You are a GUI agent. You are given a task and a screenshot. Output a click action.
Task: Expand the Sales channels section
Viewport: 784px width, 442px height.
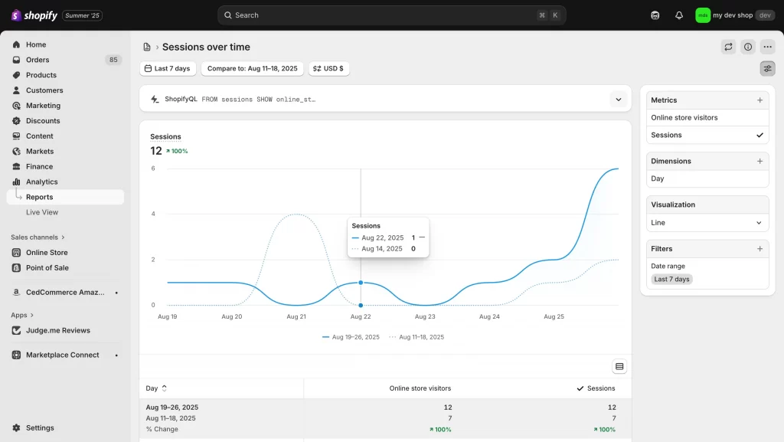[38, 237]
